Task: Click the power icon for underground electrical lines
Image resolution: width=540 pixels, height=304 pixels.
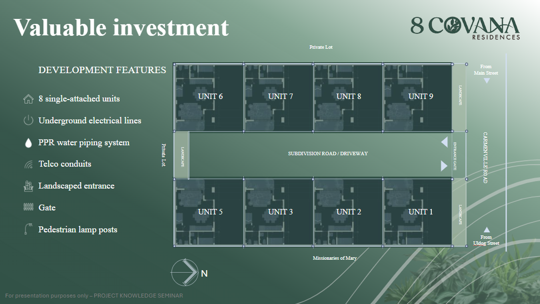Action: [28, 120]
